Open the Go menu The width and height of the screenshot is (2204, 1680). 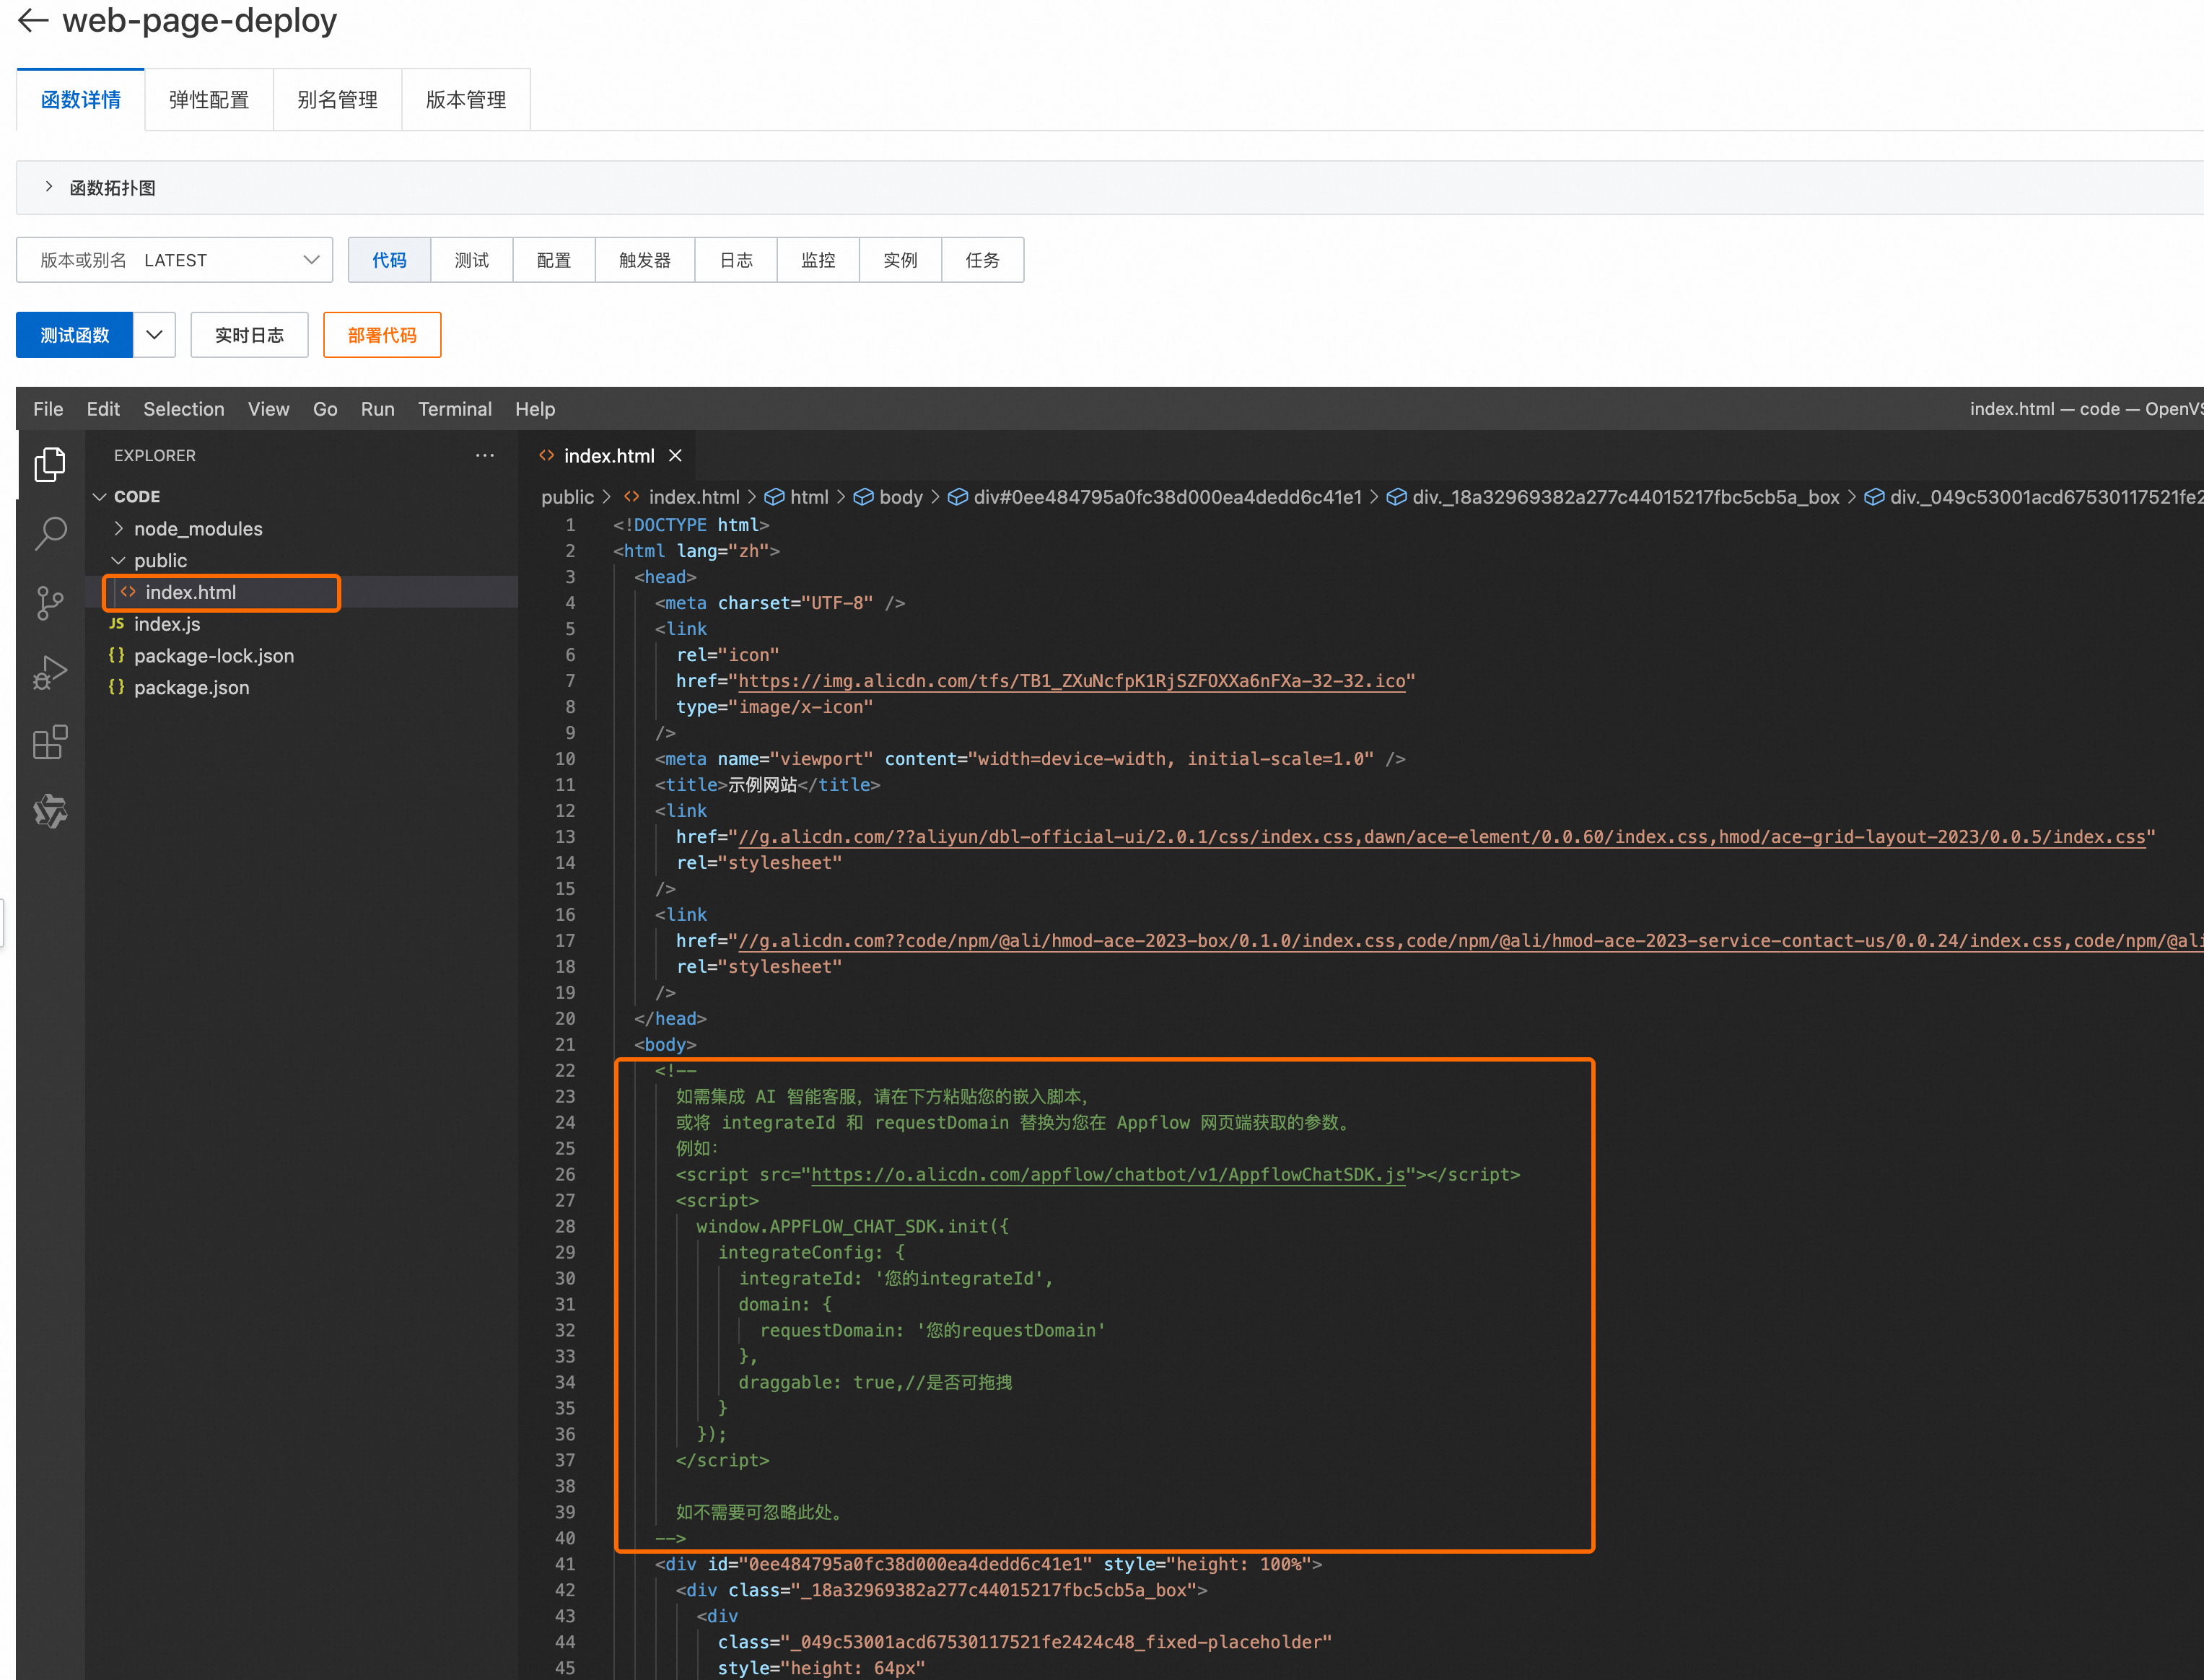[325, 409]
